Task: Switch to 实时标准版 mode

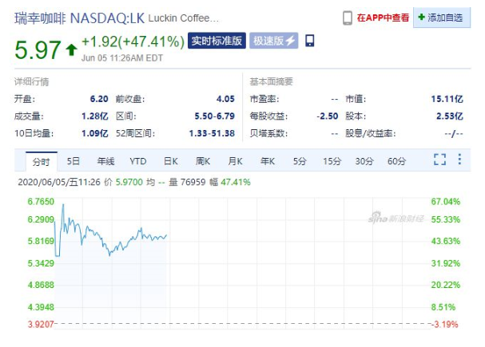Action: pos(216,41)
